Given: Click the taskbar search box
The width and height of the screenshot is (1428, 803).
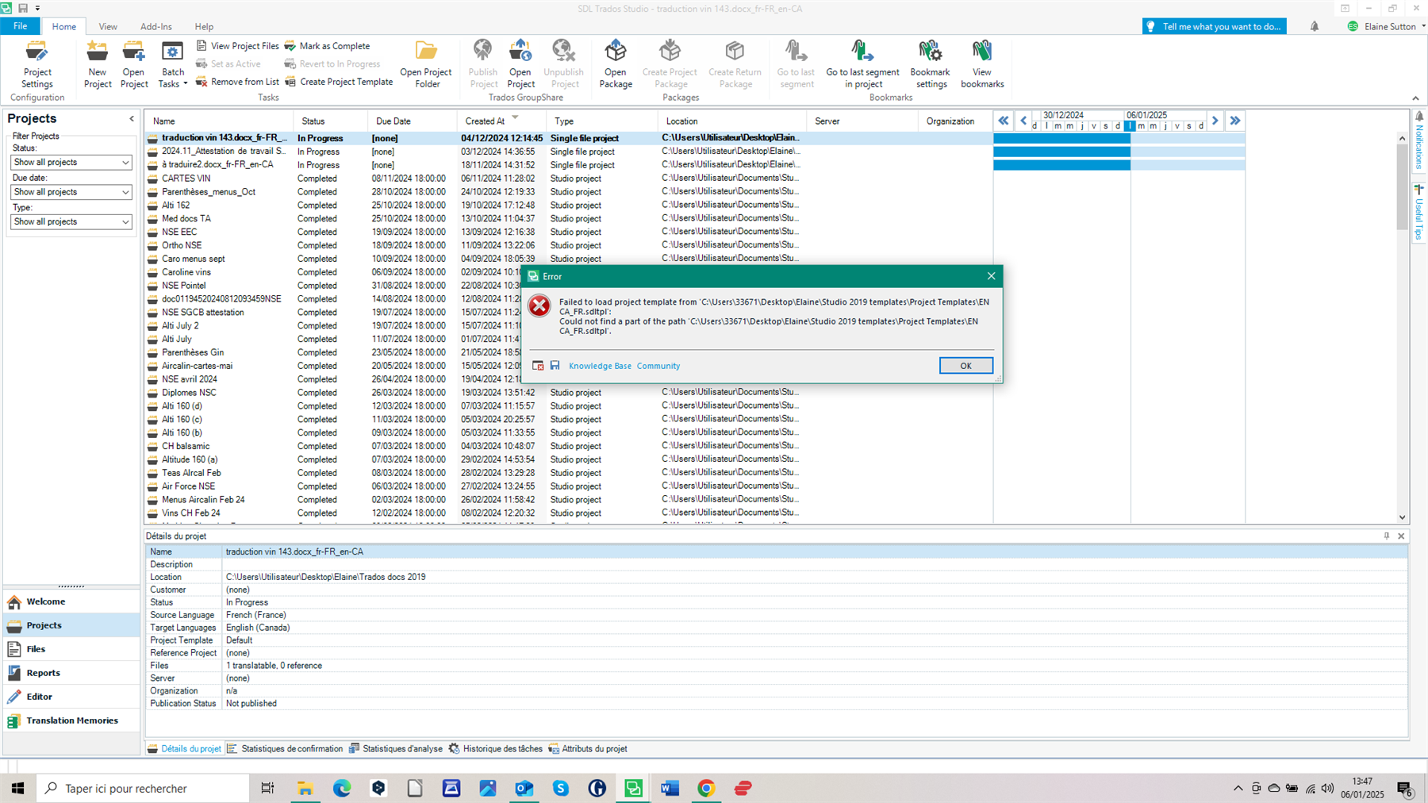Looking at the screenshot, I should [144, 789].
